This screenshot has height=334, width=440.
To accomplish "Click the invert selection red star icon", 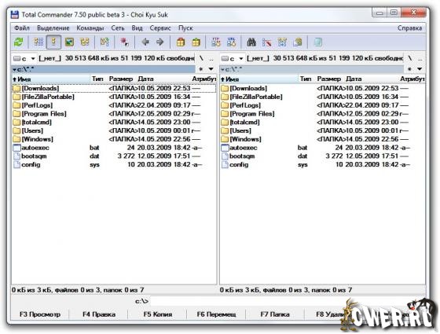I will coord(125,42).
